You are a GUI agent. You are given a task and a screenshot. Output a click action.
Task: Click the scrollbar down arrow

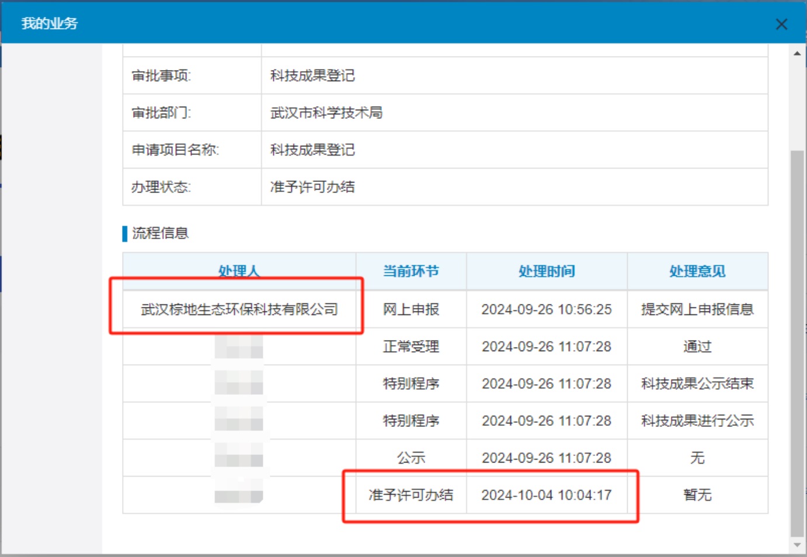(797, 545)
